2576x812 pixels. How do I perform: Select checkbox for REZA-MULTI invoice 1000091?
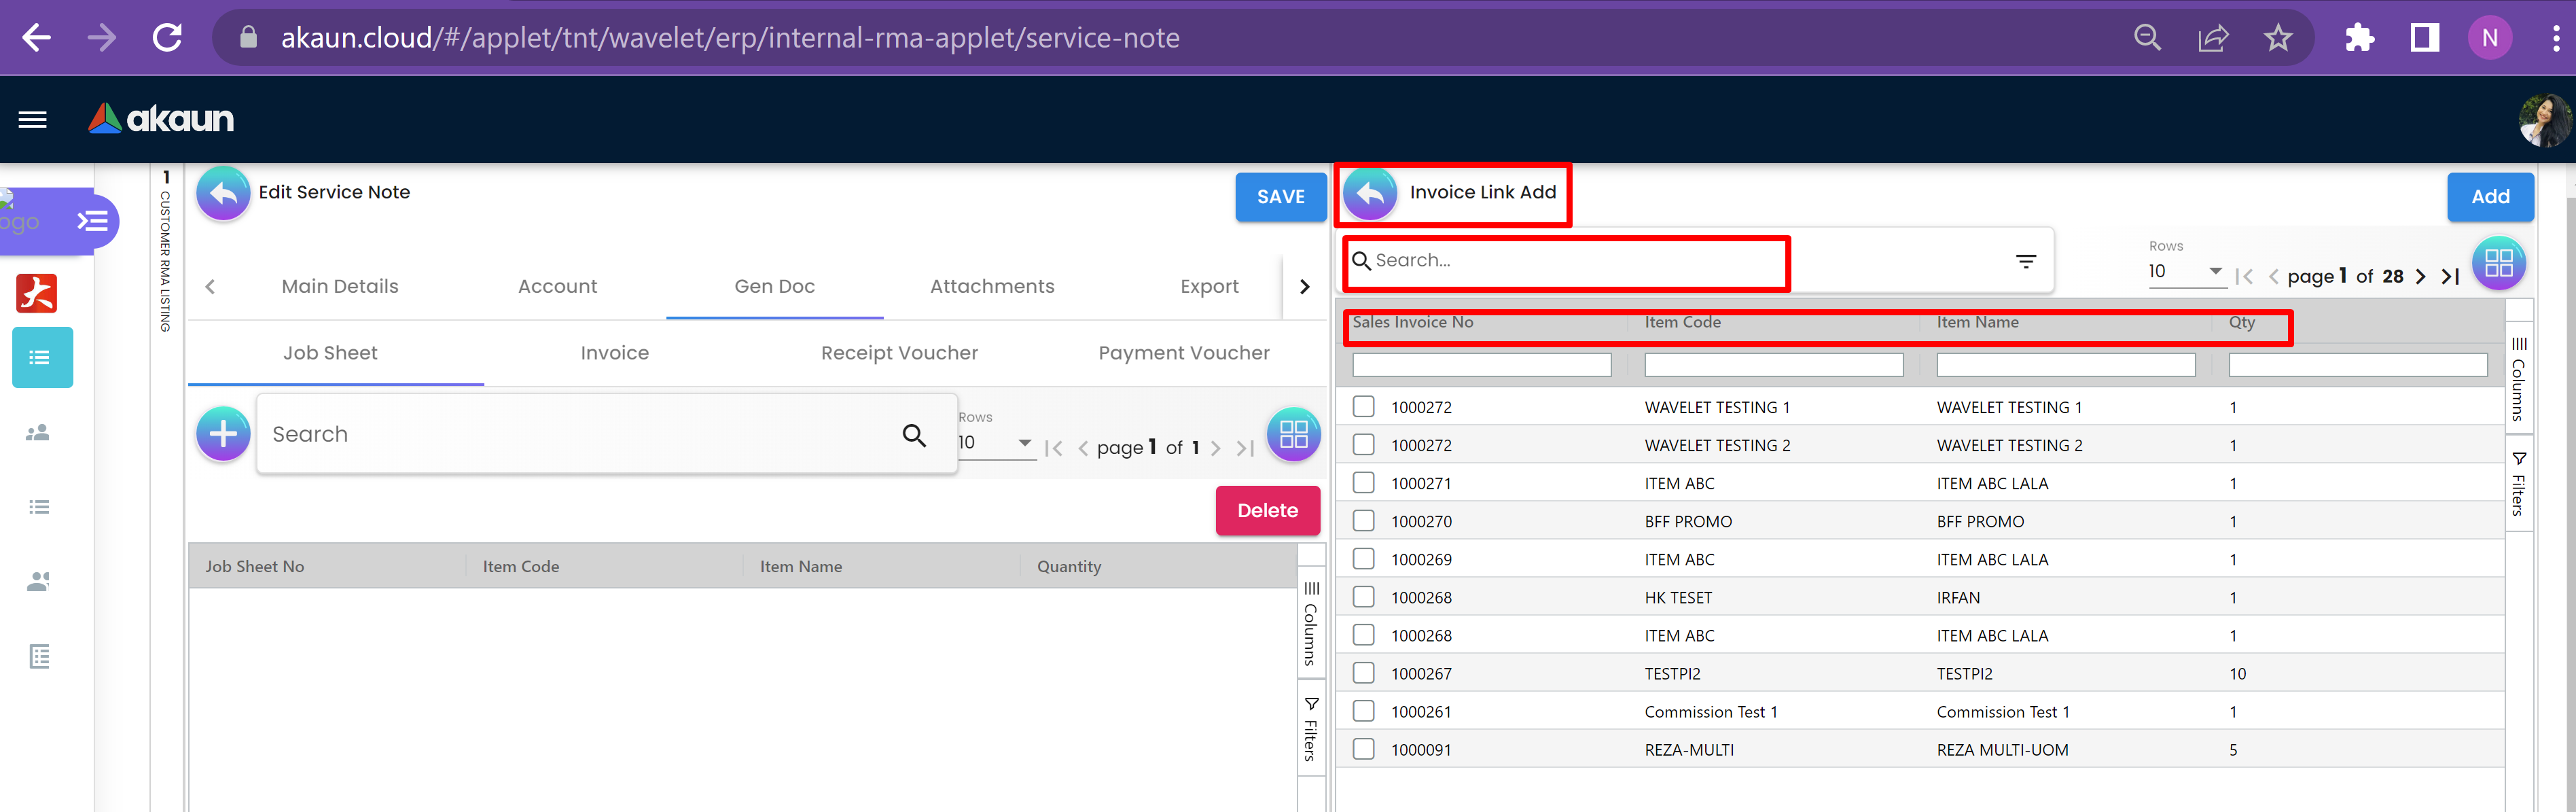tap(1363, 749)
